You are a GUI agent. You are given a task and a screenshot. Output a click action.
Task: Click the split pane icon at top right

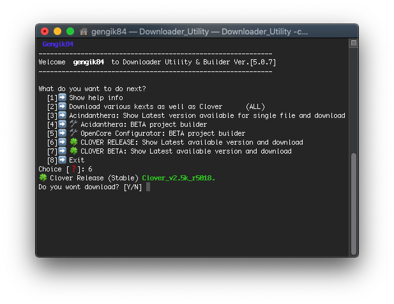click(x=354, y=43)
